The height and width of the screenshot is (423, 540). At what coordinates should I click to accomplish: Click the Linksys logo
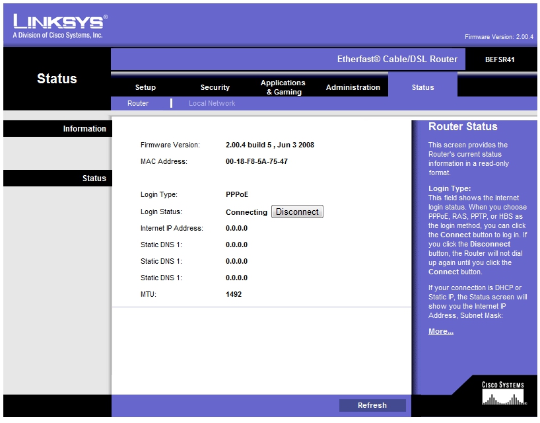coord(59,26)
